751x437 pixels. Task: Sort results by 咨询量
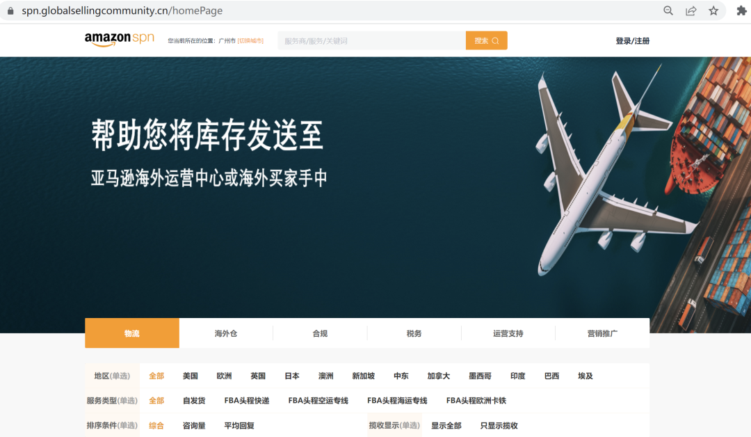[x=194, y=425]
